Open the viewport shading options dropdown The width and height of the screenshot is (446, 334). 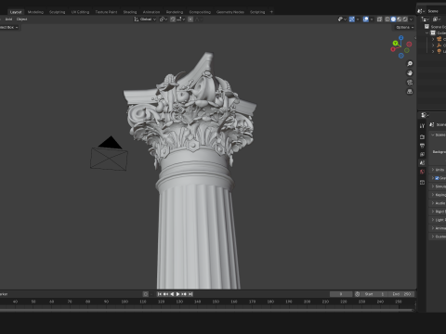pyautogui.click(x=411, y=19)
